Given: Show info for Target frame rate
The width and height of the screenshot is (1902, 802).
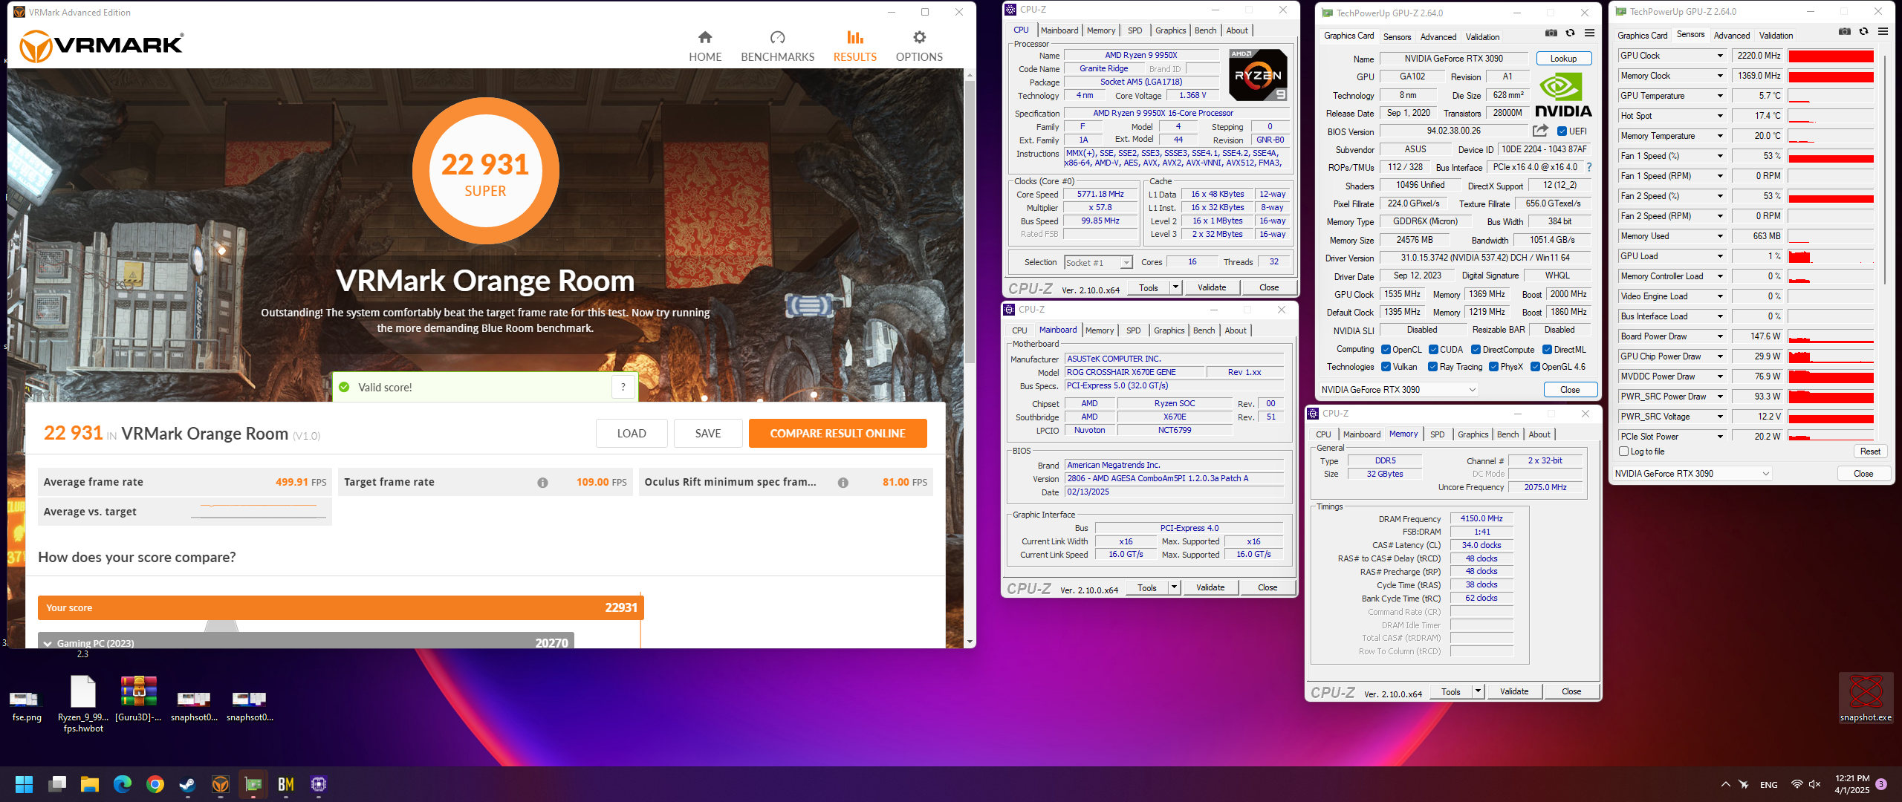Looking at the screenshot, I should click(542, 483).
